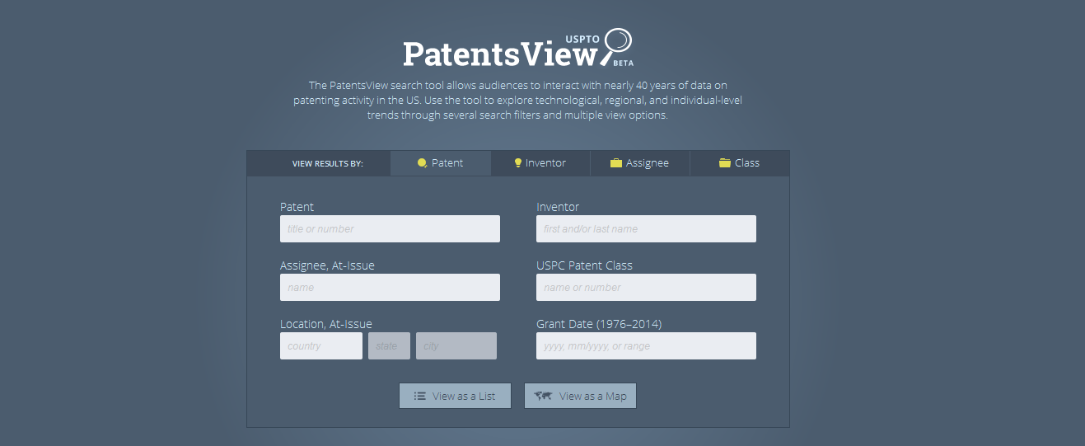Focus the country location field
This screenshot has width=1085, height=446.
coord(321,346)
